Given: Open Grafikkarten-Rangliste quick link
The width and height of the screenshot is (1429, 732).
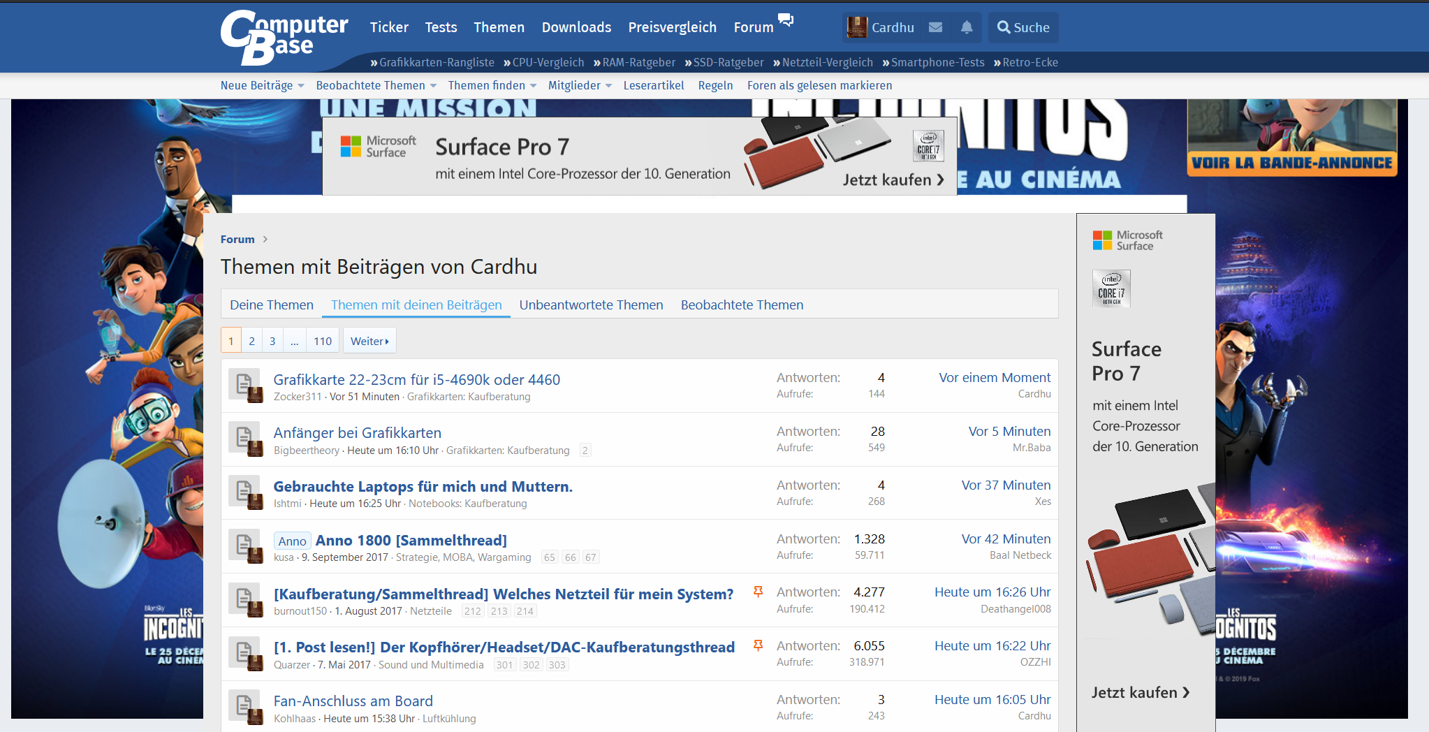Looking at the screenshot, I should (432, 62).
